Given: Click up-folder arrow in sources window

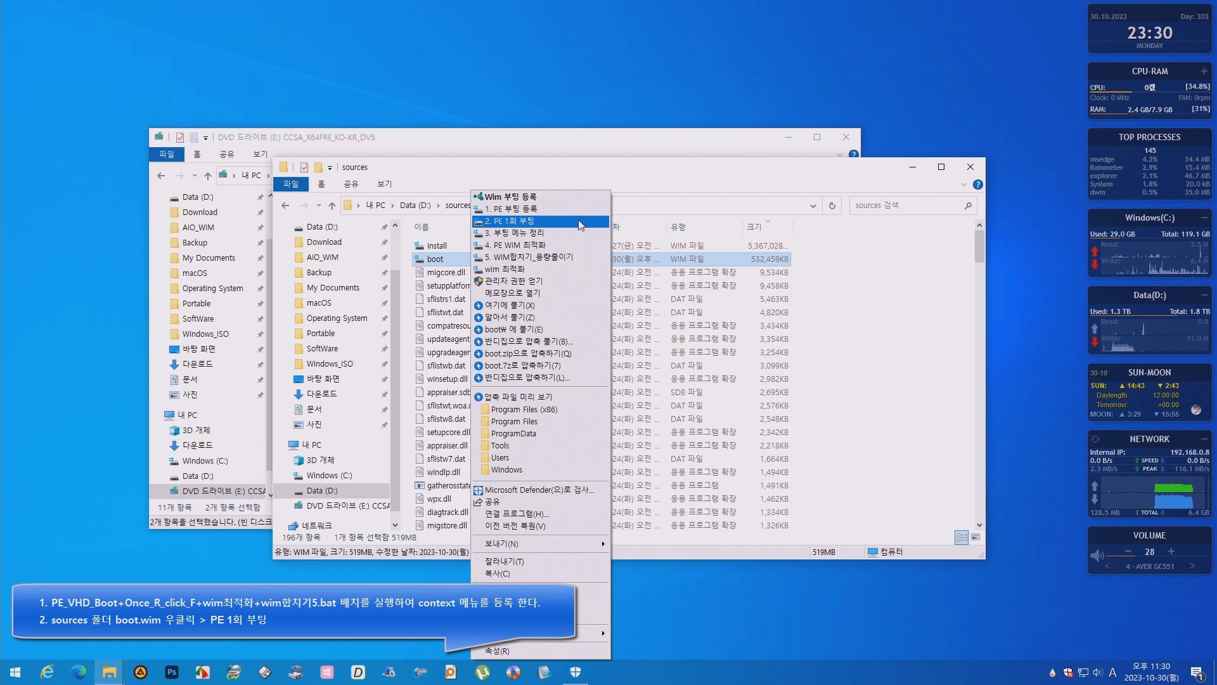Looking at the screenshot, I should (x=332, y=205).
